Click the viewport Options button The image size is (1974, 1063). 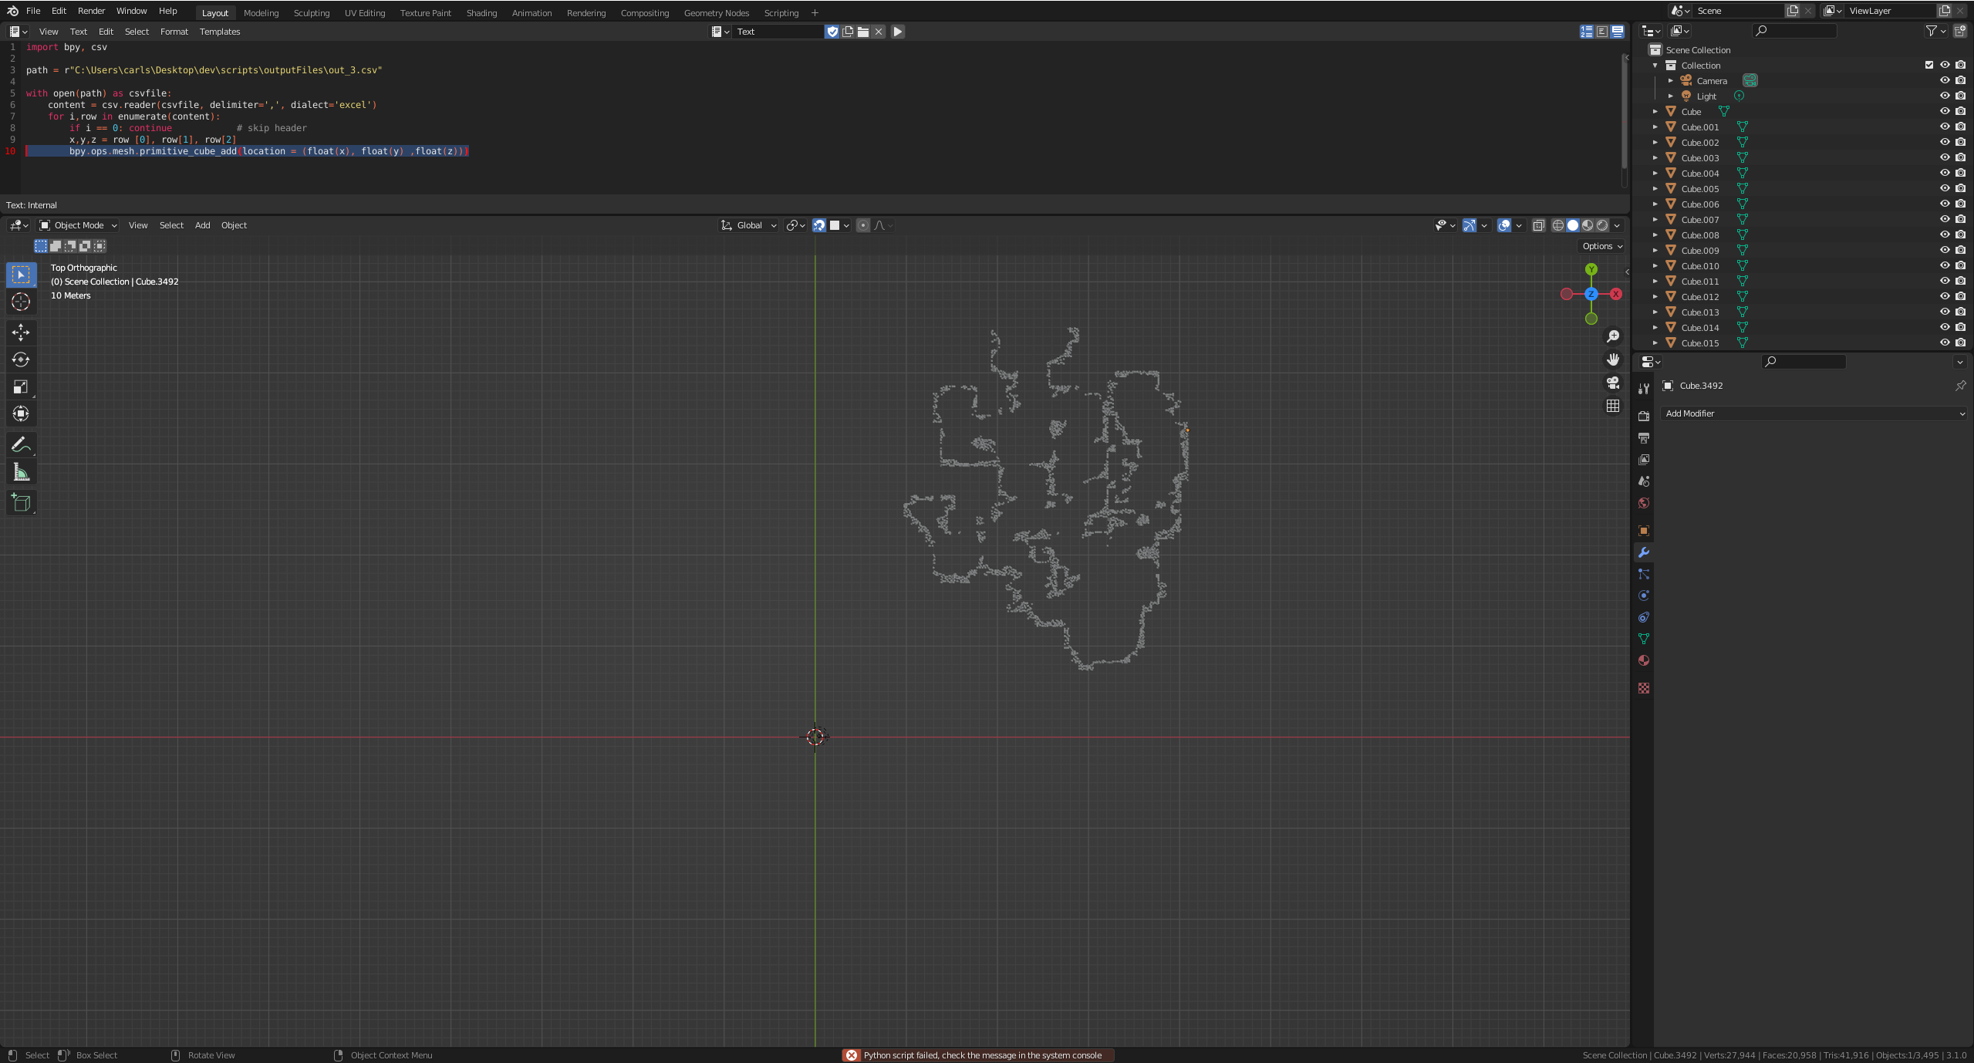[x=1602, y=246]
